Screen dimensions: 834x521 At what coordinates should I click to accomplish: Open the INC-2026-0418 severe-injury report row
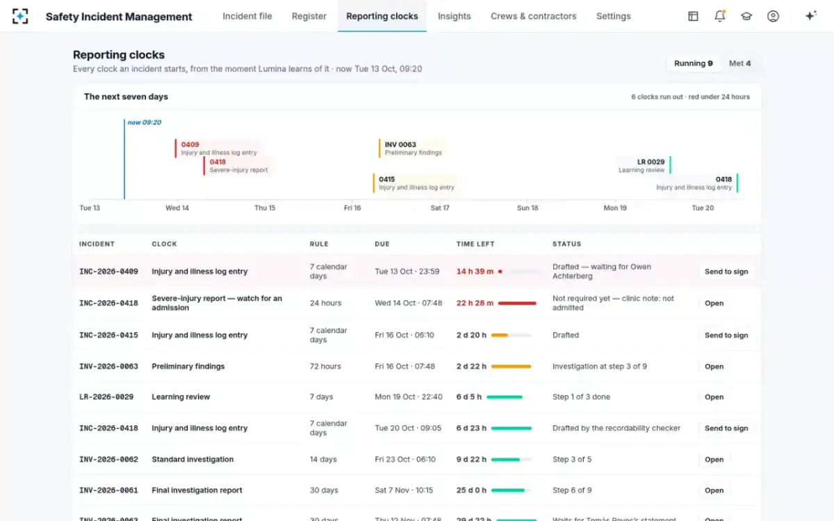pyautogui.click(x=714, y=304)
